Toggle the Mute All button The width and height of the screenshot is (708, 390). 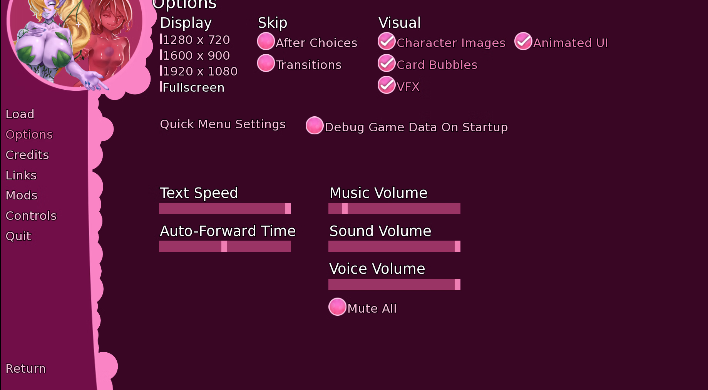pos(337,307)
